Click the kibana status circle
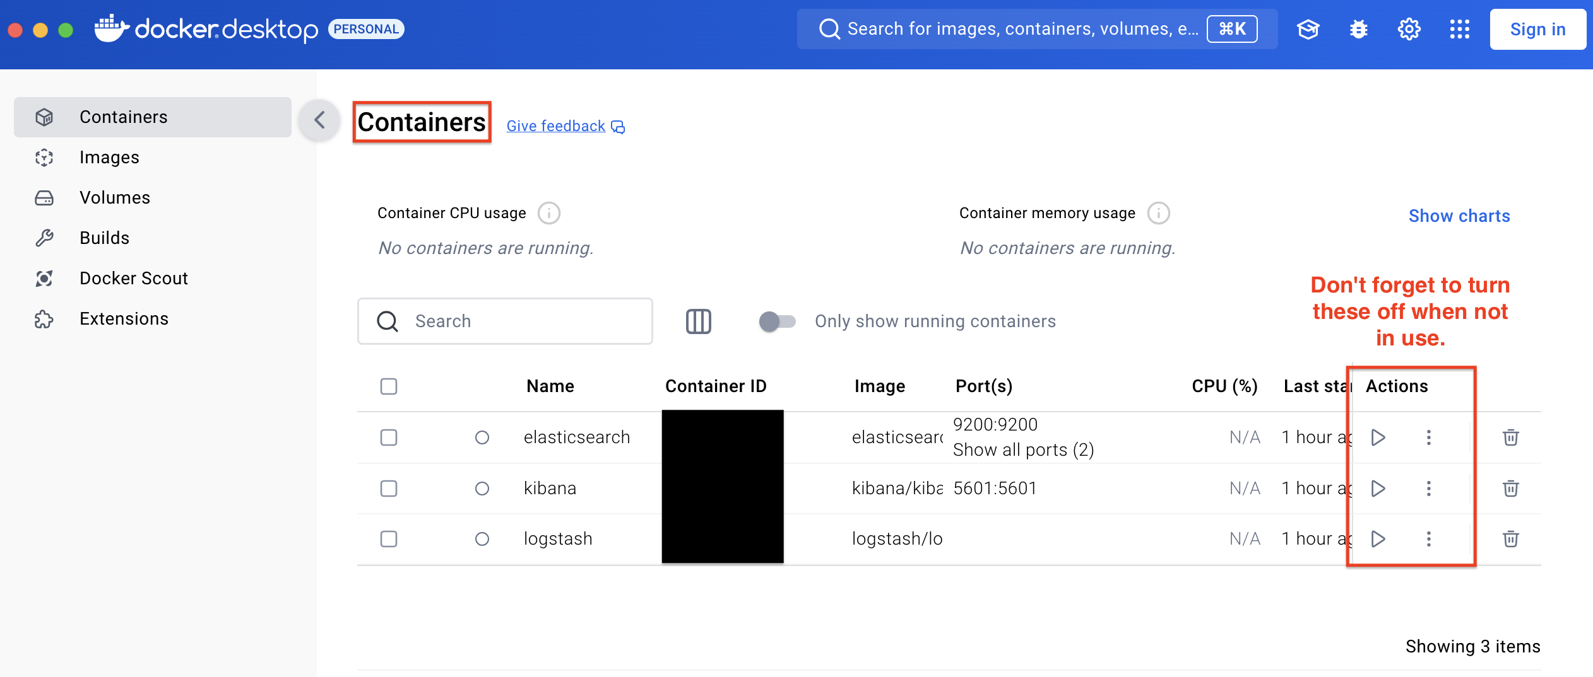 pyautogui.click(x=482, y=489)
